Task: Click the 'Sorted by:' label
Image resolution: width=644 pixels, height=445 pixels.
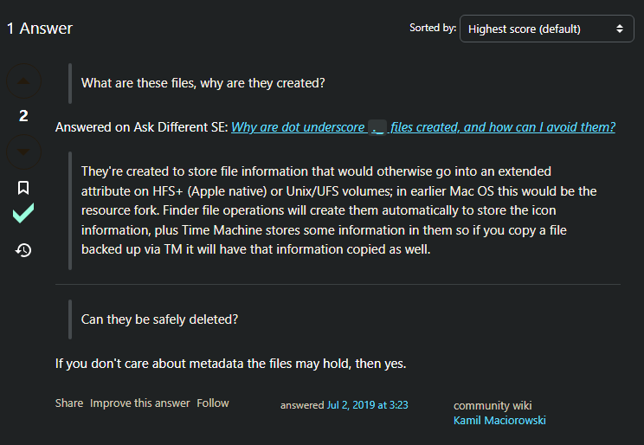Action: [433, 28]
